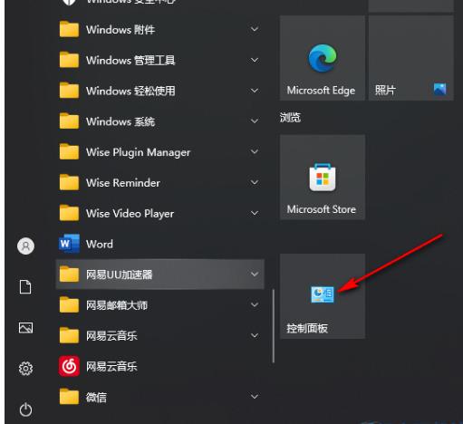
Task: Expand Windows 轻松使用 chevron
Action: (255, 91)
